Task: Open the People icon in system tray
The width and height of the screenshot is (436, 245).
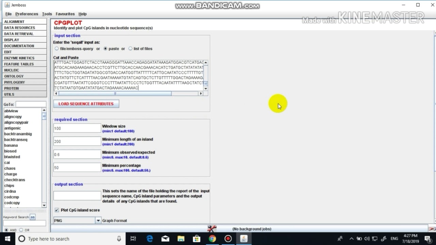Action: coord(340,239)
